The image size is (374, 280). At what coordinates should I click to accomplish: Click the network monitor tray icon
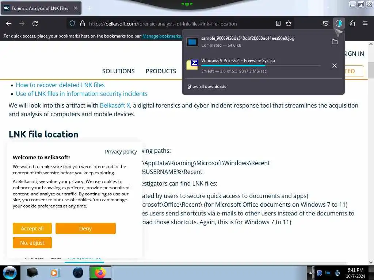coord(328,273)
